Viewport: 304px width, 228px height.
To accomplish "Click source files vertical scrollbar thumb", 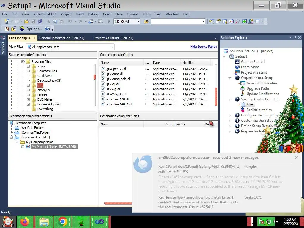I will [216, 97].
